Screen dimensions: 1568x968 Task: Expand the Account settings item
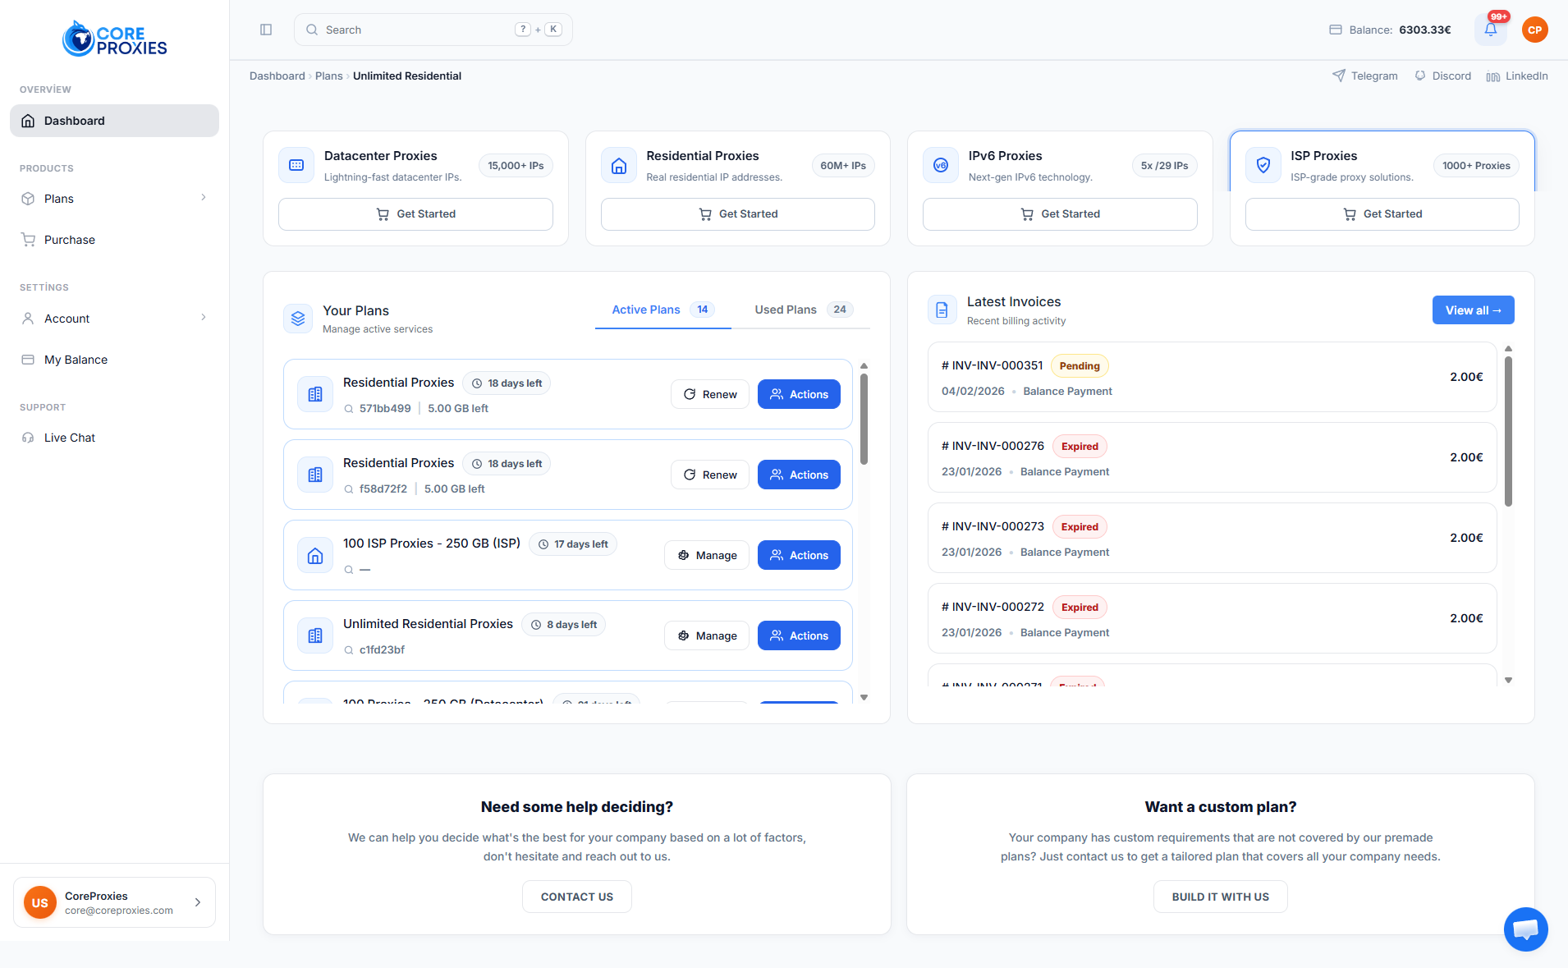pos(203,318)
